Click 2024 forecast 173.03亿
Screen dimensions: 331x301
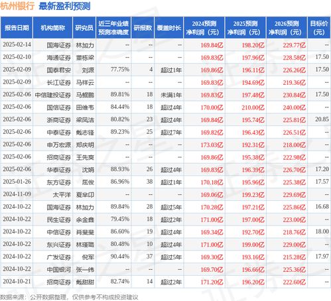[212, 145]
